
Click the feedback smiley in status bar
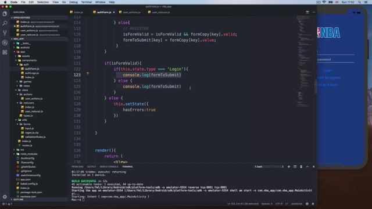[x=307, y=204]
